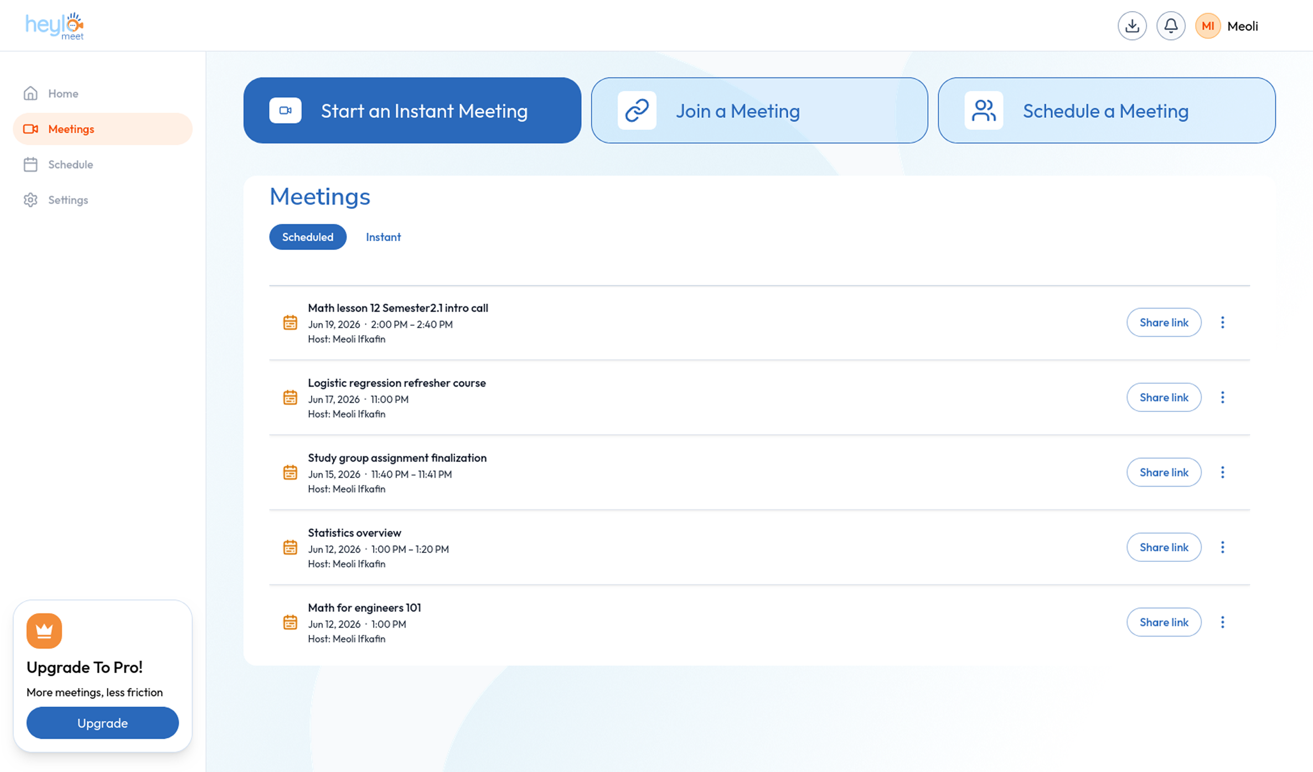Viewport: 1313px width, 772px height.
Task: Open Statistics overview meeting title
Action: [354, 533]
